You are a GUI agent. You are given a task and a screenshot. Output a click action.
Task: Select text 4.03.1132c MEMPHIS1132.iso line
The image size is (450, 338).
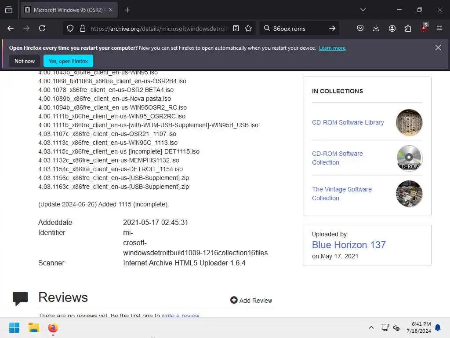click(109, 160)
